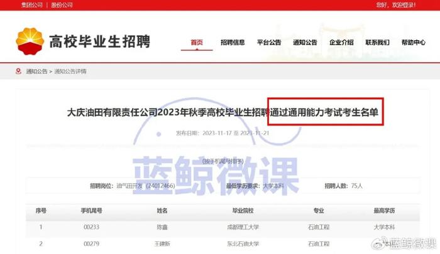Screen dimensions: 440x254
Task: Click 通知公告详情 in the breadcrumb
Action: click(x=70, y=71)
